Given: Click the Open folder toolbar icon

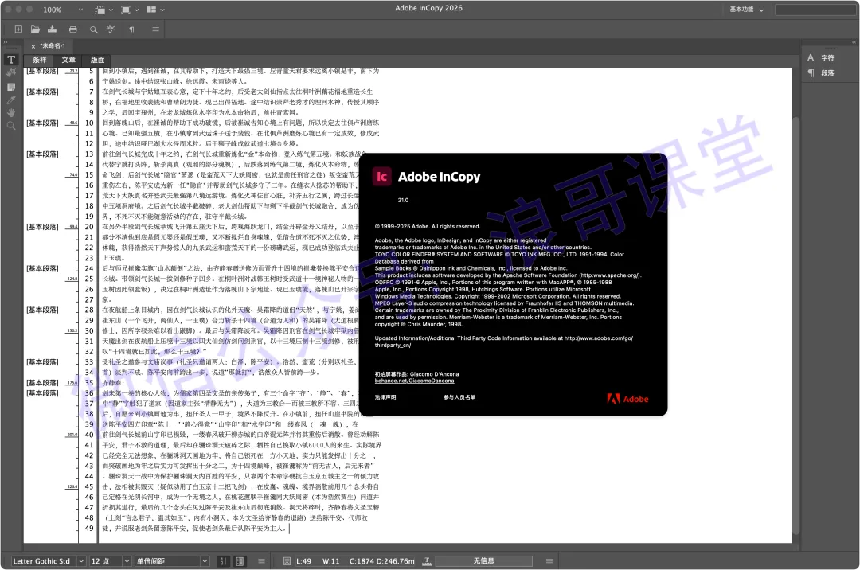Looking at the screenshot, I should (35, 29).
